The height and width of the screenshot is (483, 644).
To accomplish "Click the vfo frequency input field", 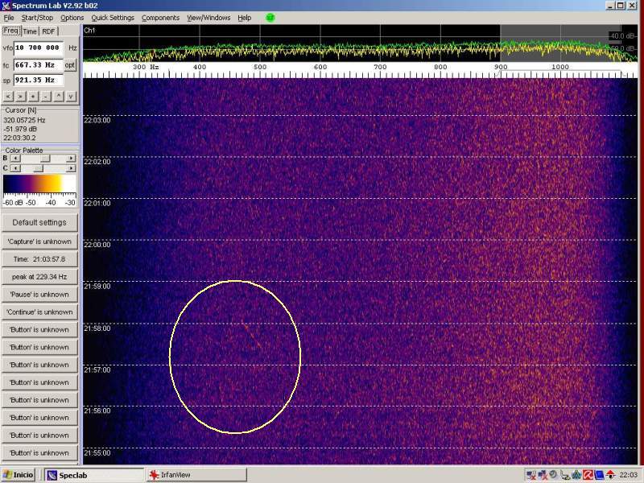I will point(39,48).
